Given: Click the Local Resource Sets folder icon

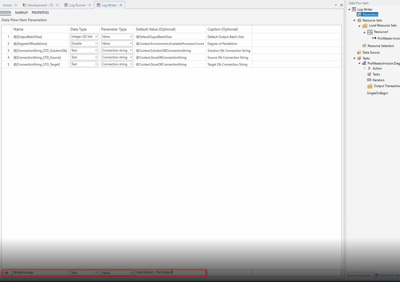Looking at the screenshot, I should [x=365, y=26].
